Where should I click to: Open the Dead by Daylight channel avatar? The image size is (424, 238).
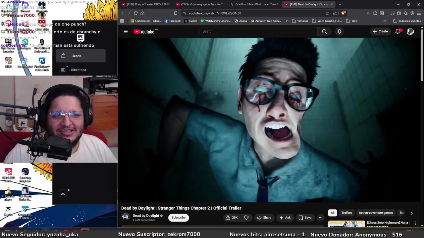pos(126,217)
